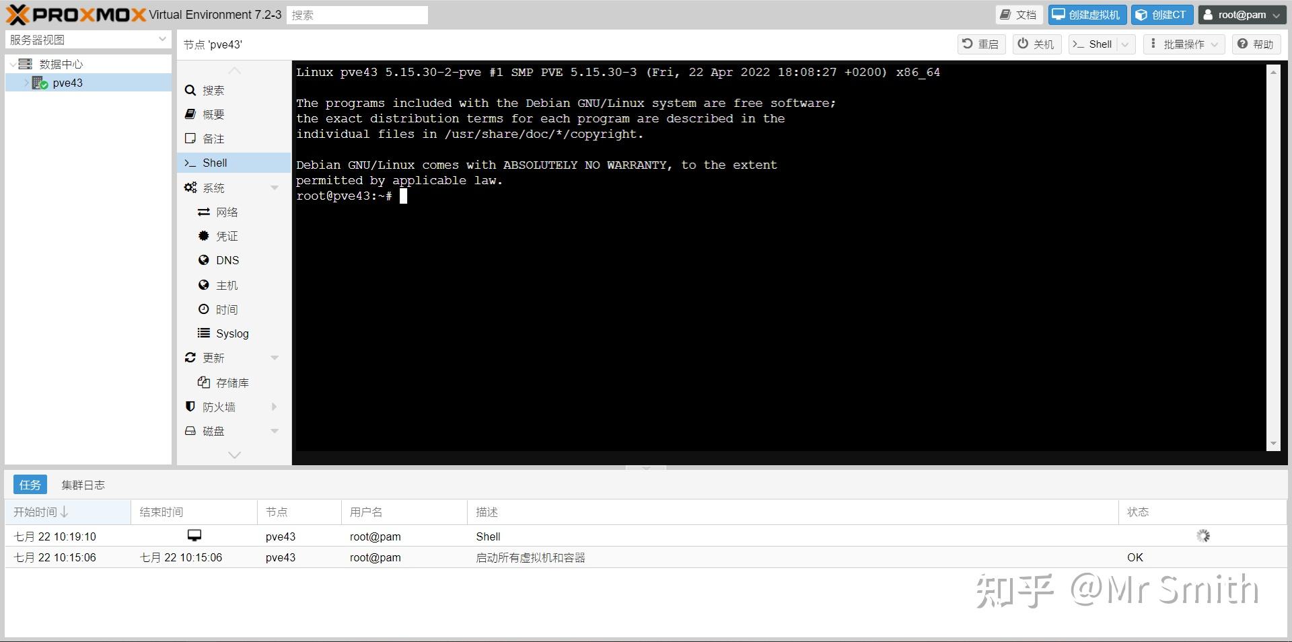Viewport: 1292px width, 642px height.
Task: Open the root@pam user menu
Action: (x=1242, y=15)
